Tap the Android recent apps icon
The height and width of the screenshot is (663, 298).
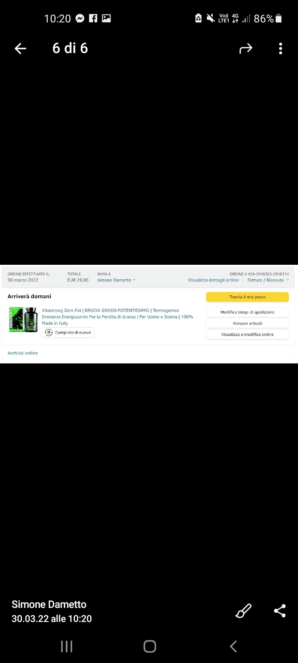(67, 646)
